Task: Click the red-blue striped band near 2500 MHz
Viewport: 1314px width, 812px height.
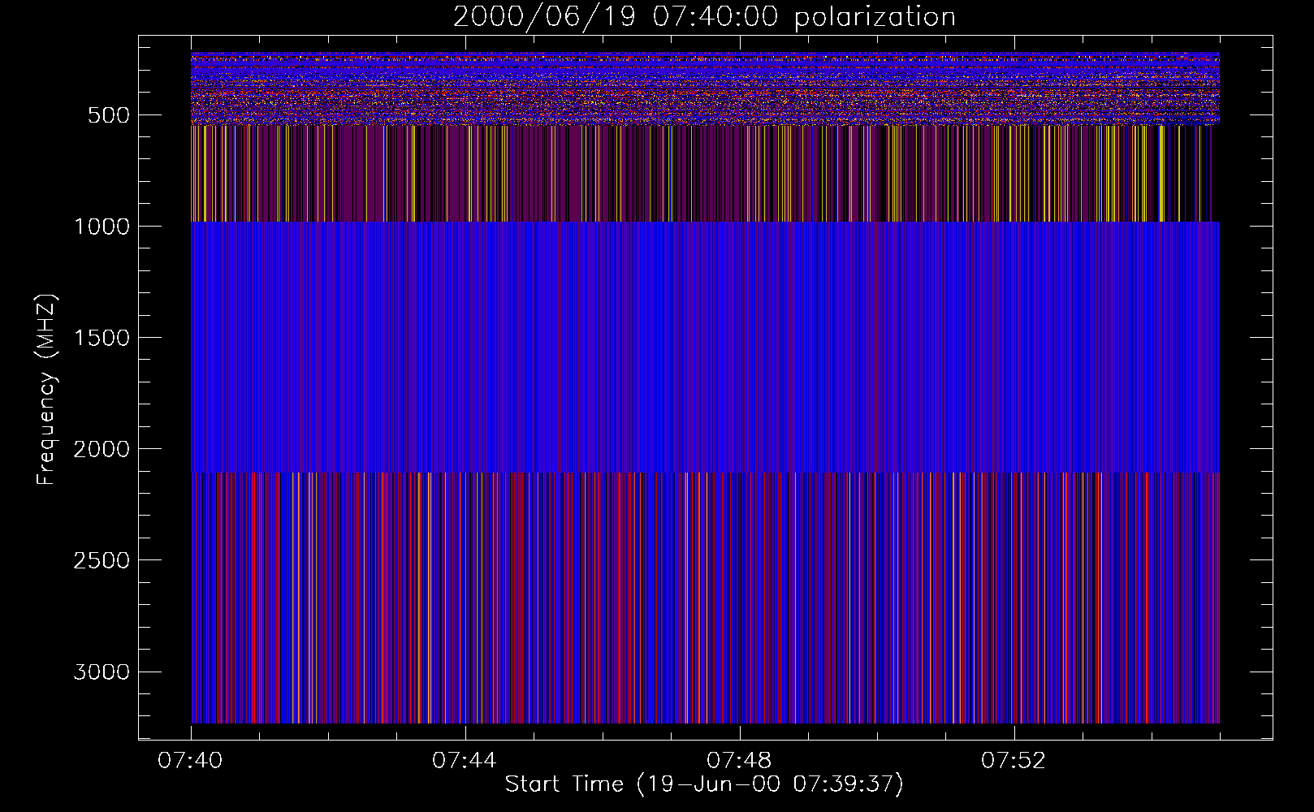Action: pos(705,598)
